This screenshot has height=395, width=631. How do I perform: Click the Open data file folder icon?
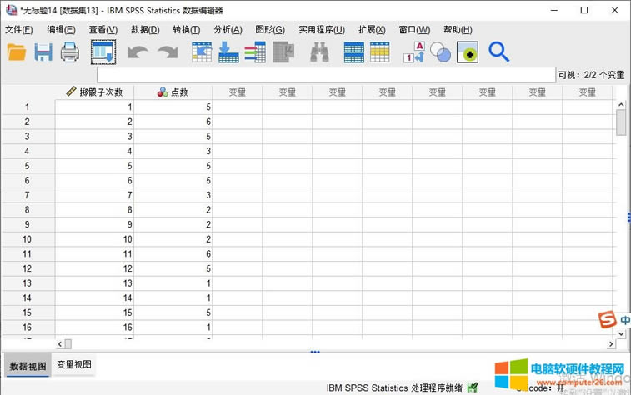tap(17, 52)
